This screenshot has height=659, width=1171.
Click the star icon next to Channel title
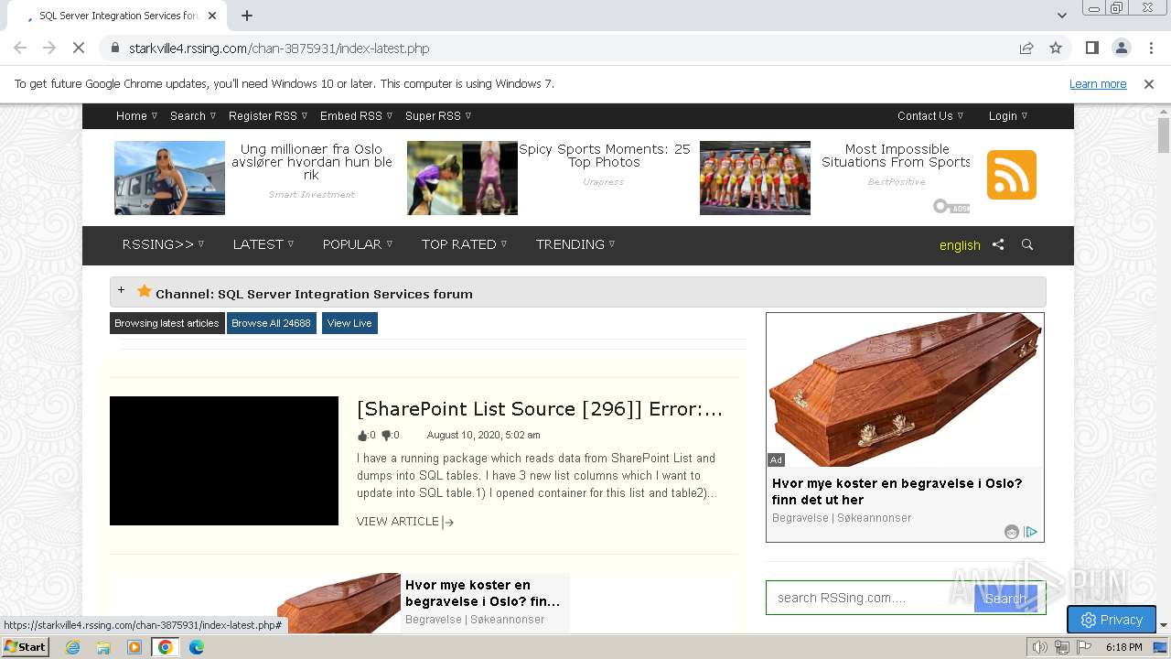[145, 291]
